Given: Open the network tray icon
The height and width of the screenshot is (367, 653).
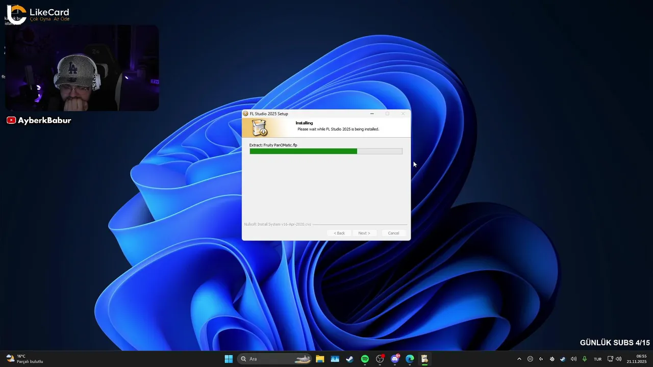Looking at the screenshot, I should tap(610, 359).
